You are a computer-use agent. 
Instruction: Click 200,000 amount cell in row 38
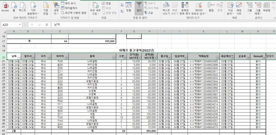pyautogui.click(x=149, y=117)
